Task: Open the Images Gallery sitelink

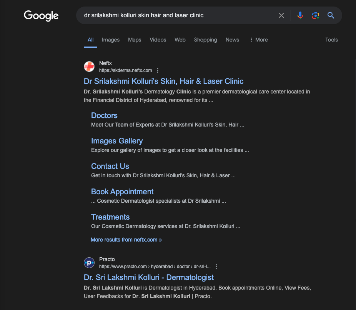Action: point(117,141)
